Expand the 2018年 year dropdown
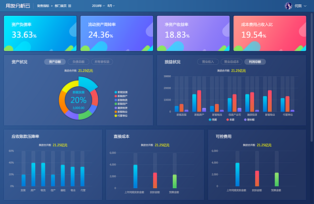This screenshot has width=314, height=204. [98, 6]
